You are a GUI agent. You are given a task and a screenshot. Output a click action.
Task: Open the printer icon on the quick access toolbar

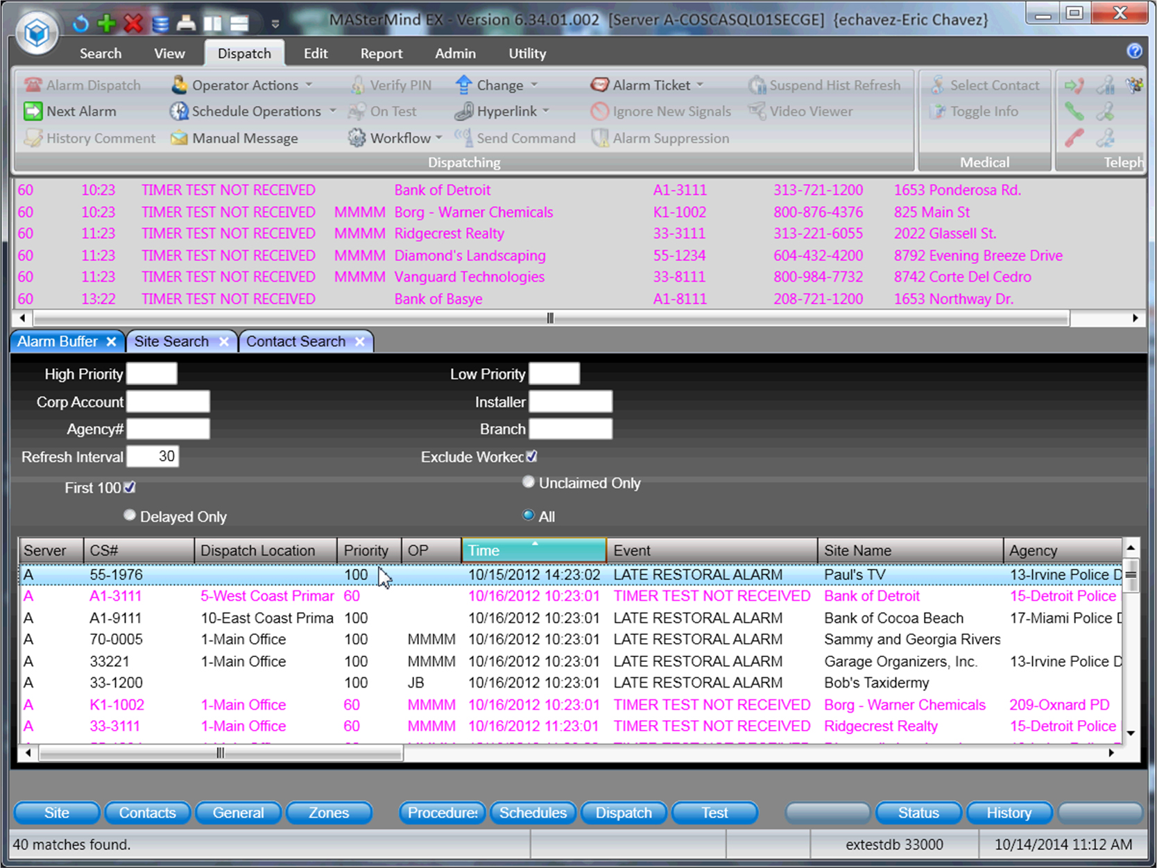186,23
